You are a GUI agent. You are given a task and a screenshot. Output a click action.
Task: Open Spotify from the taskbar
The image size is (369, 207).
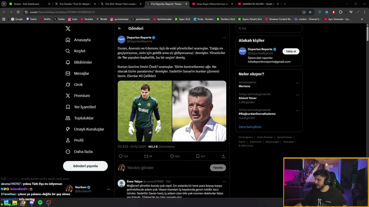click(40, 202)
